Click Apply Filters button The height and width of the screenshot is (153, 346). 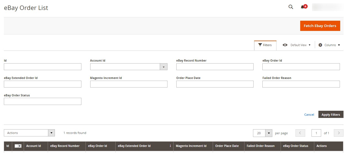(x=331, y=115)
